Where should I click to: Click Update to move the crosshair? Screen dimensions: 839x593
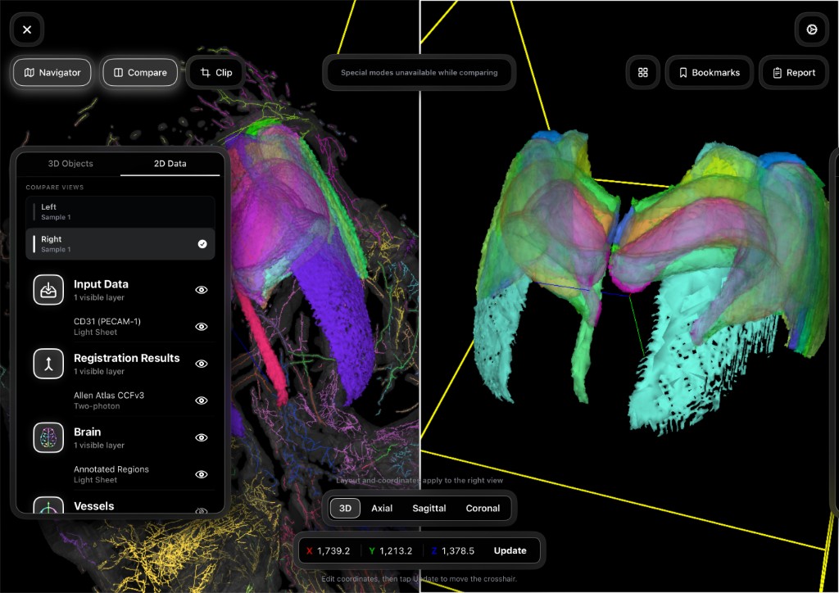coord(510,550)
